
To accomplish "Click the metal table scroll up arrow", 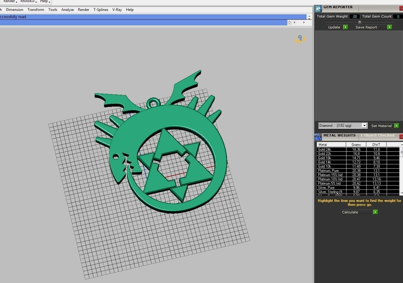I will pos(401,144).
